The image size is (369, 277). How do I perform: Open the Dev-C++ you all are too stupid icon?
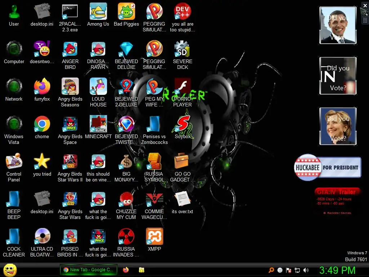click(182, 18)
